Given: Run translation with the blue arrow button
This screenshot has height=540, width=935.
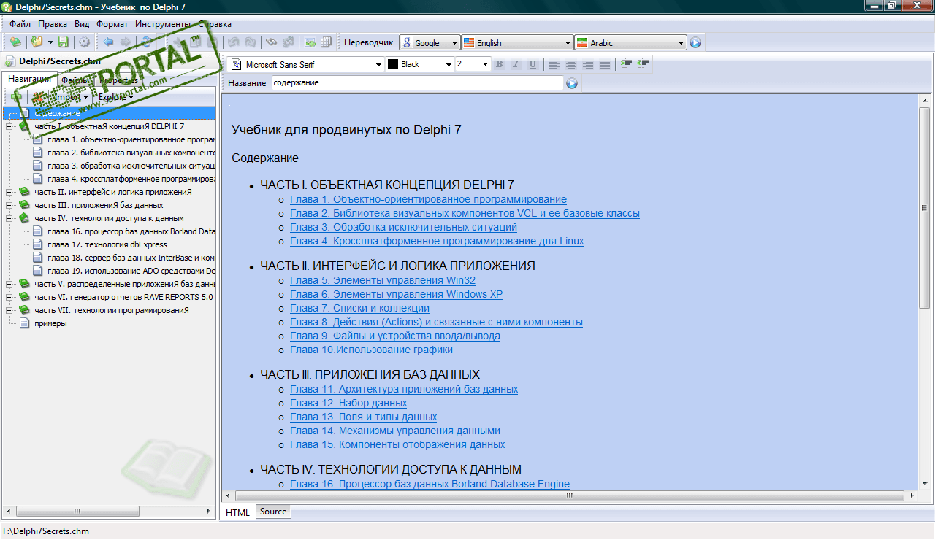Looking at the screenshot, I should pyautogui.click(x=695, y=43).
